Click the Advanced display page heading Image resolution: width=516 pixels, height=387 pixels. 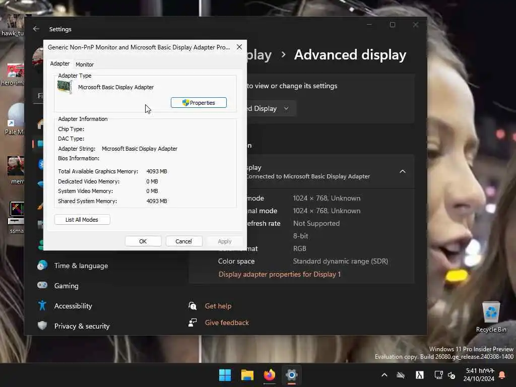(350, 55)
